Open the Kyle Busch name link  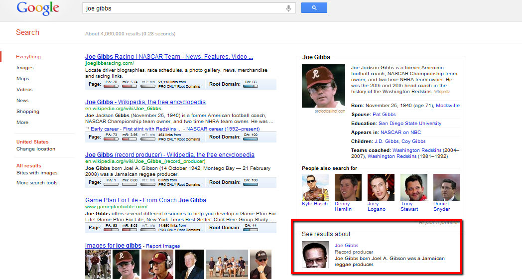coord(315,204)
